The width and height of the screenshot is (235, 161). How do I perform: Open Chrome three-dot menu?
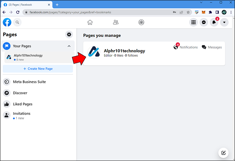(231, 12)
